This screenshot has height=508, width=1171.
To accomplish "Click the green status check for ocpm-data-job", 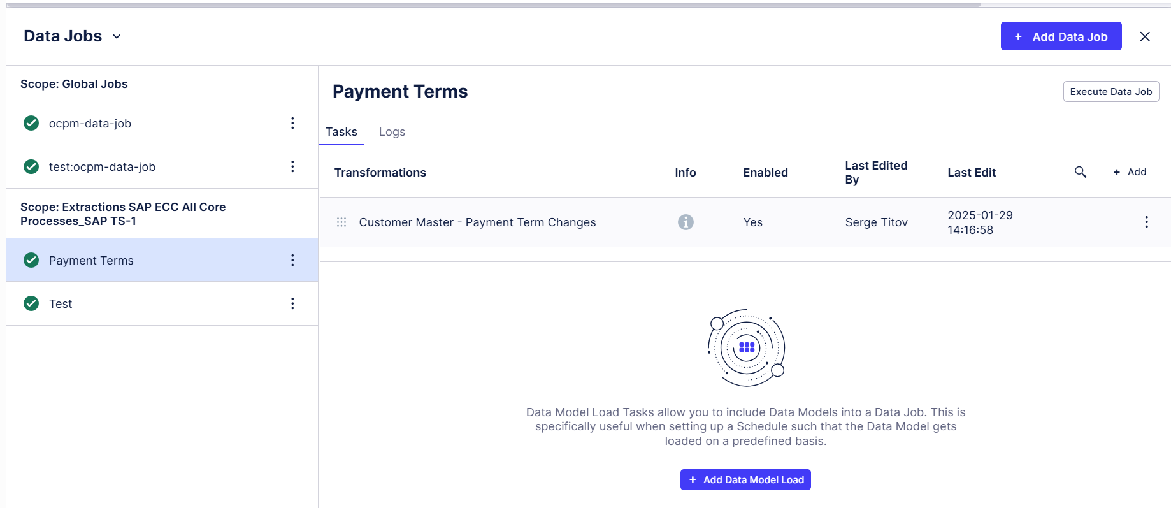I will (31, 123).
